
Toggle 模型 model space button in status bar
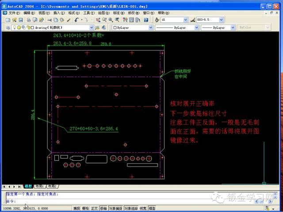pyautogui.click(x=152, y=208)
